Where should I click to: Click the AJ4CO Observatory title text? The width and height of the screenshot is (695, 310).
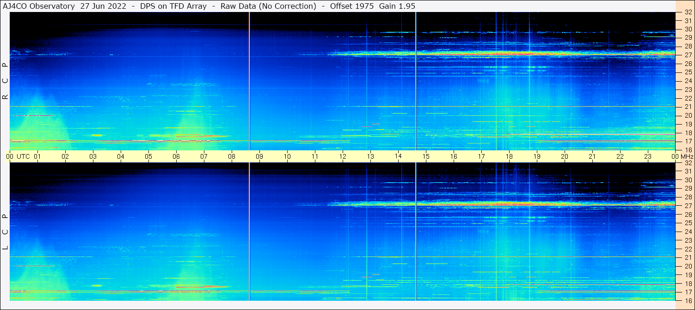(x=39, y=6)
